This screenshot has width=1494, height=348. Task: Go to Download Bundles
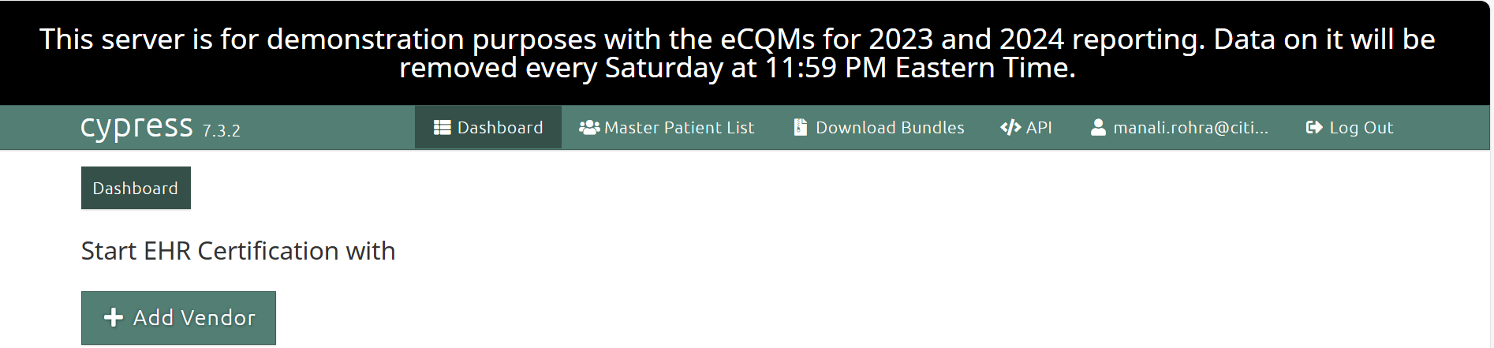(x=890, y=128)
